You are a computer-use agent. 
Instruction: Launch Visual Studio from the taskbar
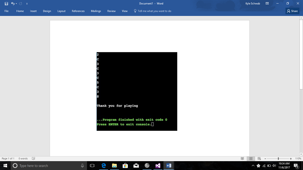pyautogui.click(x=158, y=166)
